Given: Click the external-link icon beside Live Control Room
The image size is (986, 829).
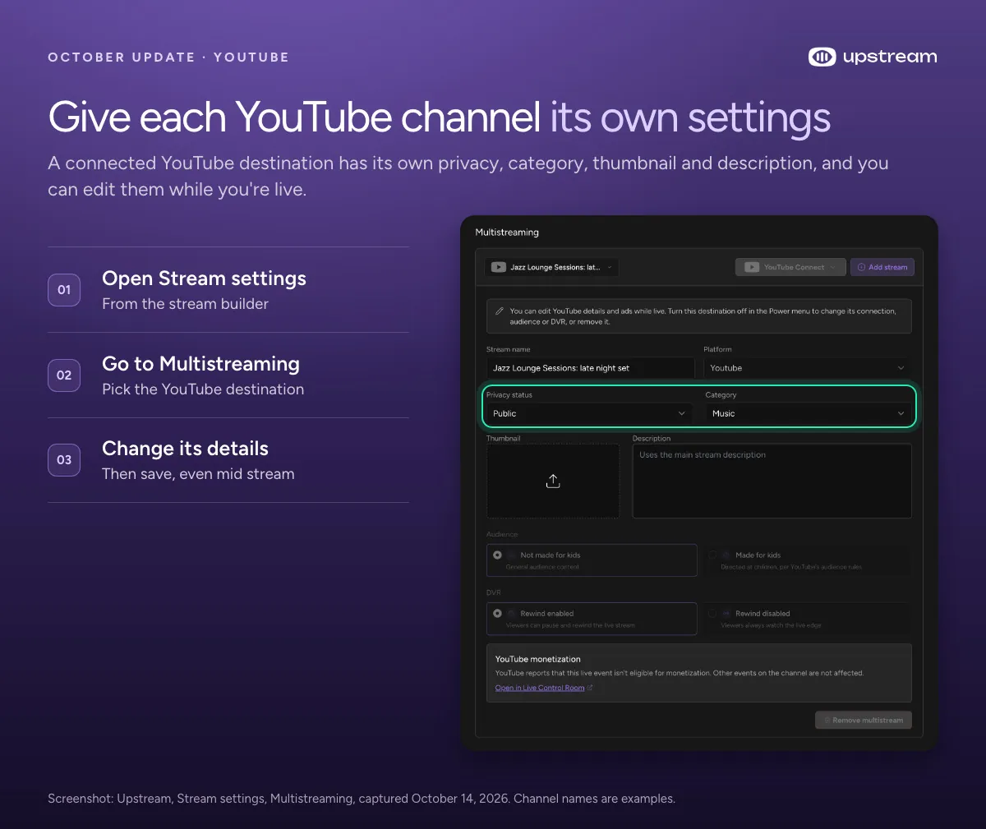Looking at the screenshot, I should (590, 688).
